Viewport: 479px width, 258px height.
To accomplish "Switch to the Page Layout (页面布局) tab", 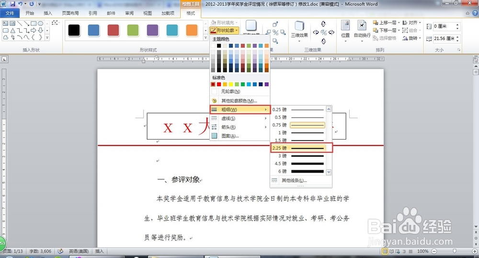I will [x=70, y=13].
